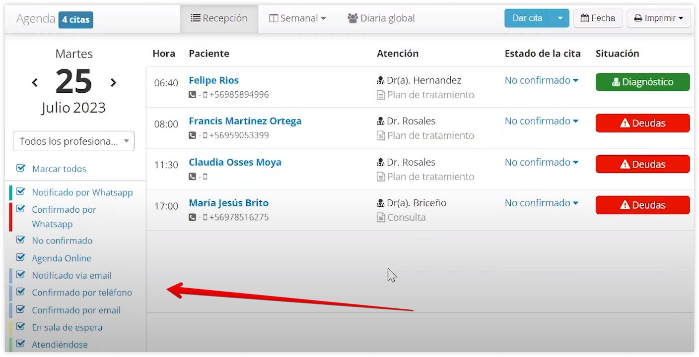The height and width of the screenshot is (357, 699).
Task: Click Deudas button for Francis Martinez Ortega
Action: pos(642,123)
